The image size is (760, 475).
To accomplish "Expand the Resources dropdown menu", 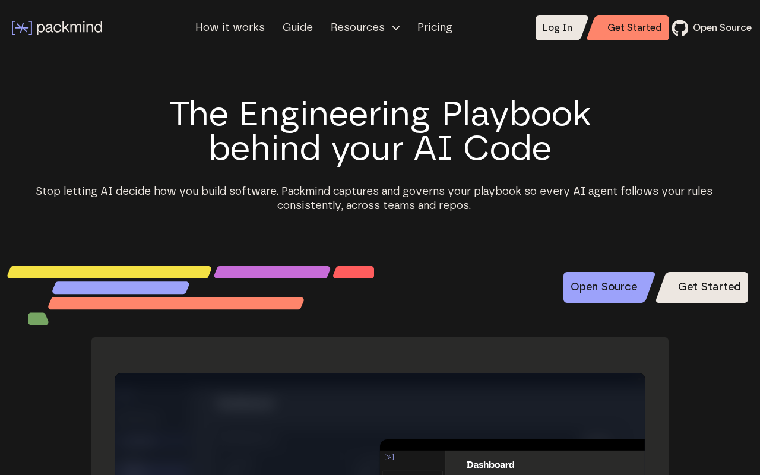I will pos(365,28).
